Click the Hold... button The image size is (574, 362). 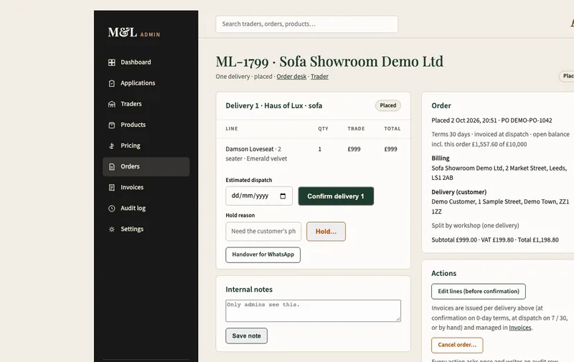pyautogui.click(x=326, y=232)
